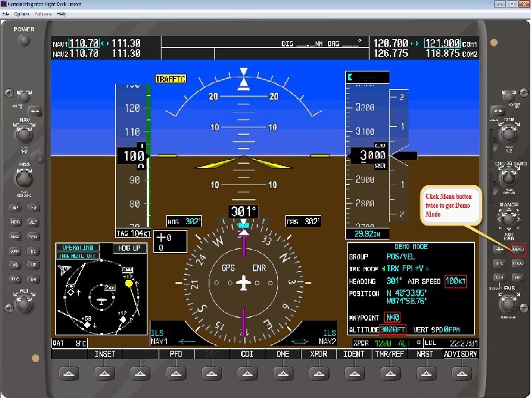Screen dimensions: 531x398
Task: Open the Options menu
Action: pos(21,14)
